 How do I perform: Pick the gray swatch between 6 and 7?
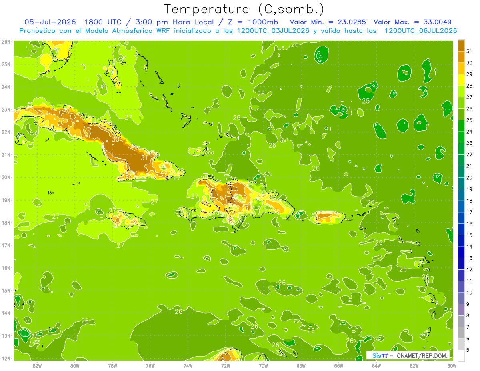coord(461,333)
